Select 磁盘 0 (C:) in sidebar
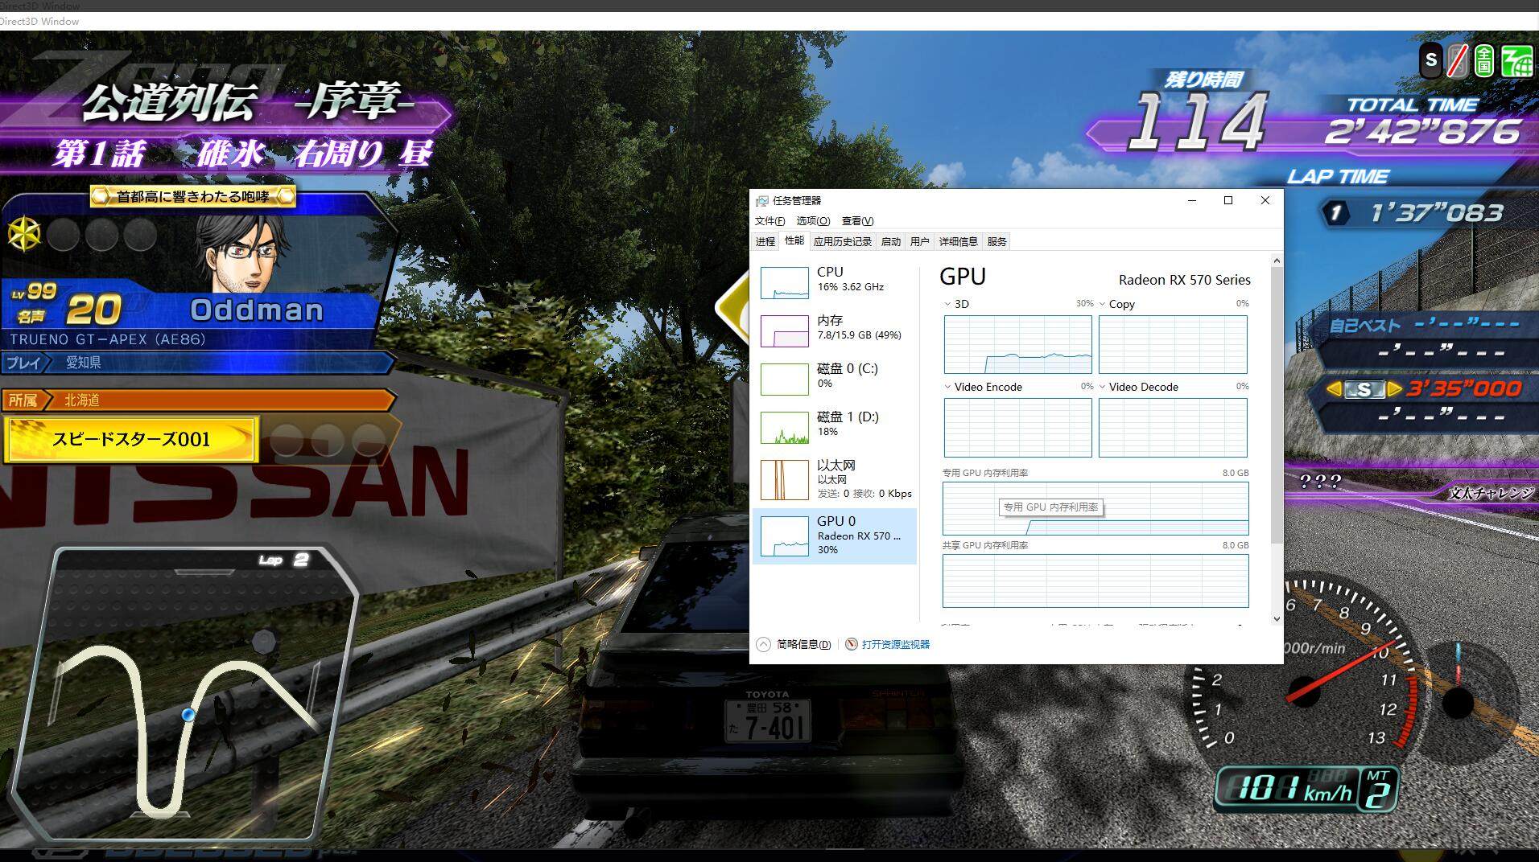The width and height of the screenshot is (1539, 862). 835,378
